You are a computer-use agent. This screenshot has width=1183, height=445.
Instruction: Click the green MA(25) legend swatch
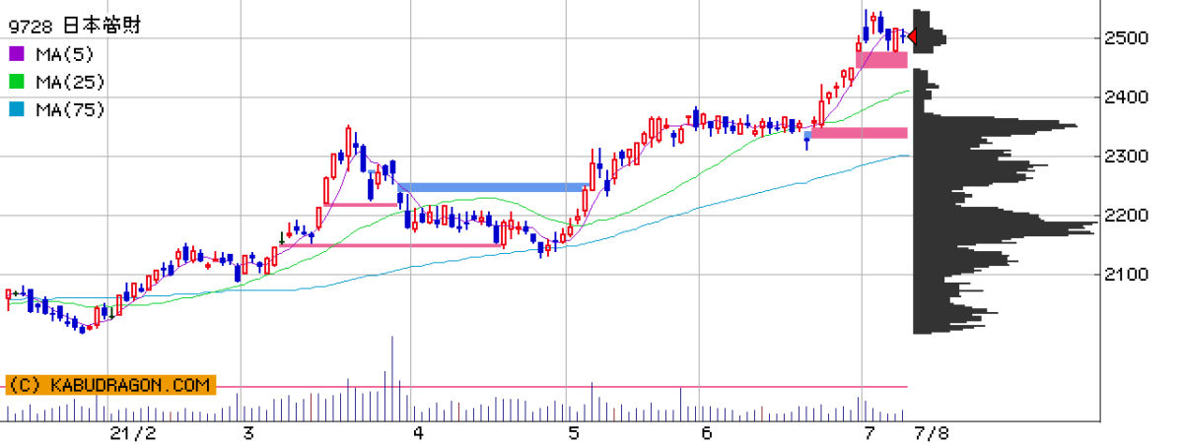click(17, 82)
